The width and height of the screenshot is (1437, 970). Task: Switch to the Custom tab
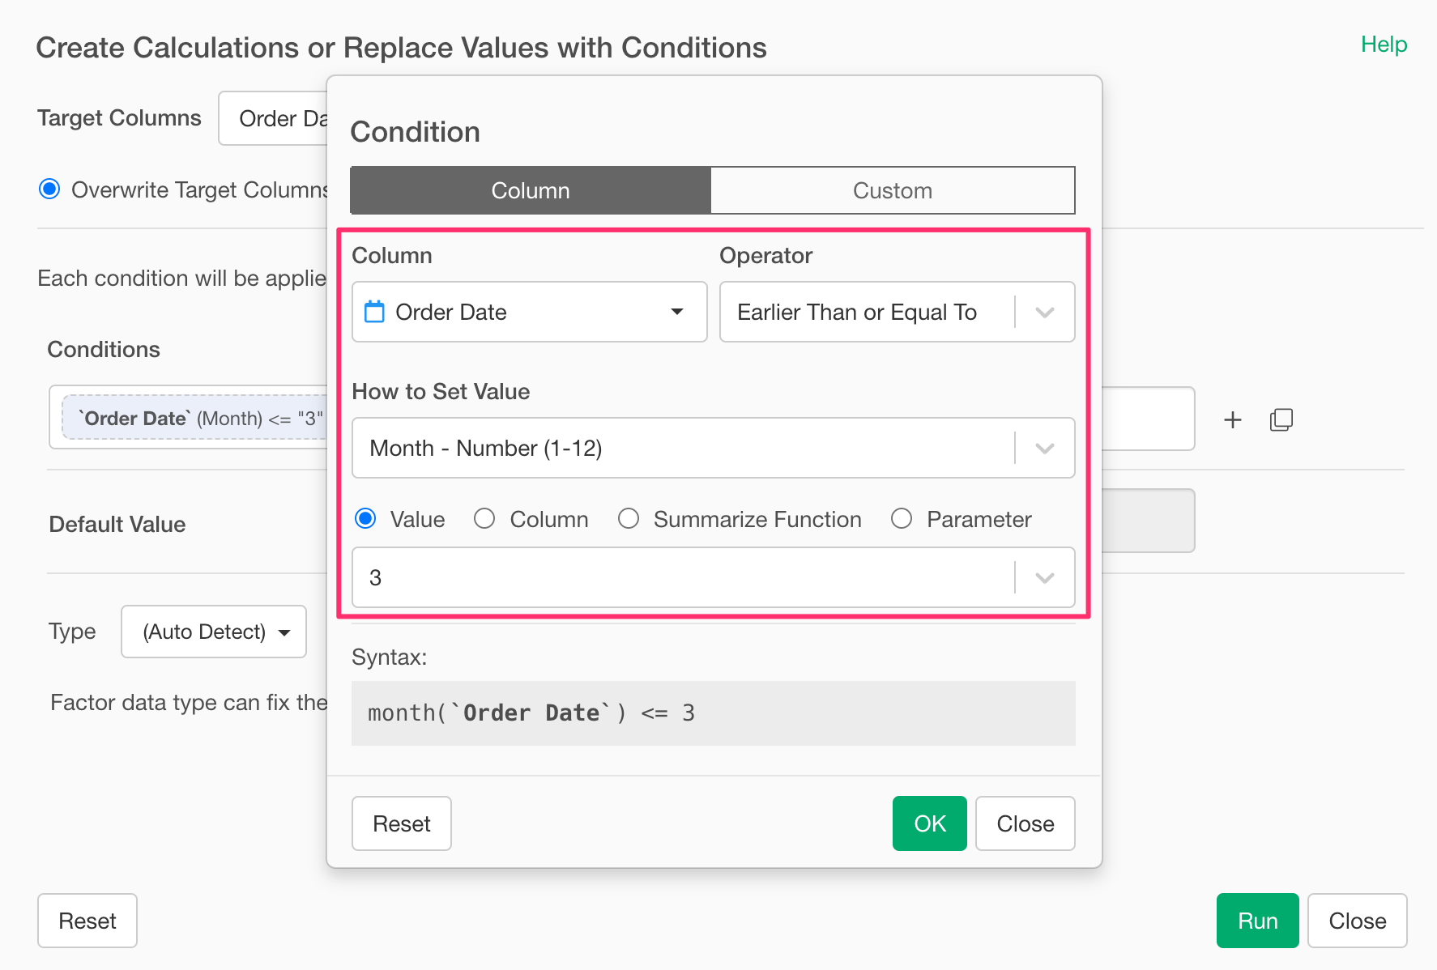click(892, 190)
